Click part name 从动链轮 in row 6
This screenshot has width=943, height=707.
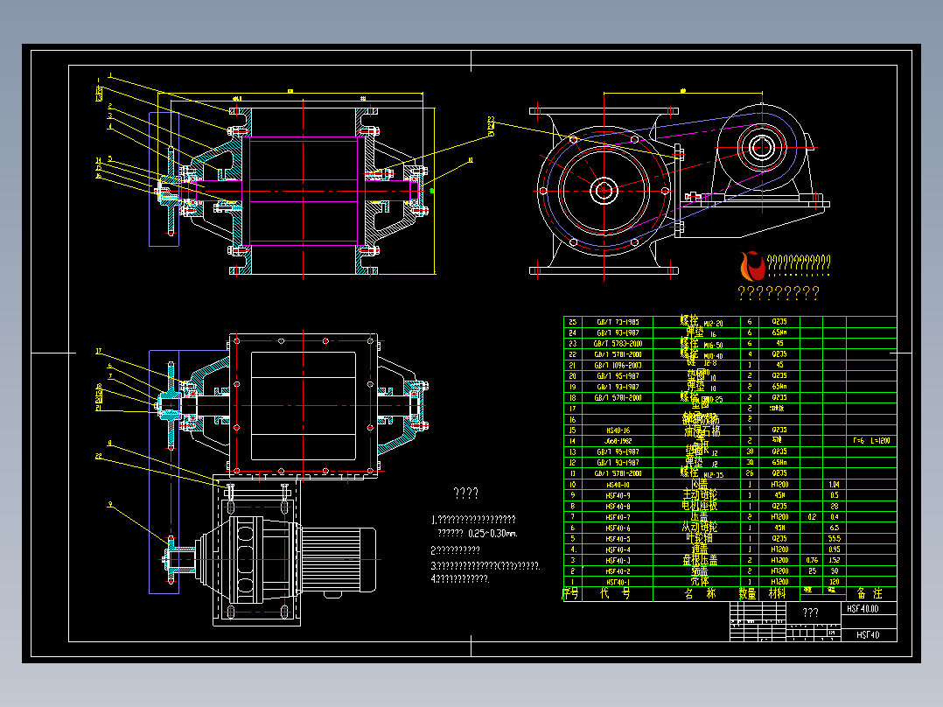(x=700, y=528)
